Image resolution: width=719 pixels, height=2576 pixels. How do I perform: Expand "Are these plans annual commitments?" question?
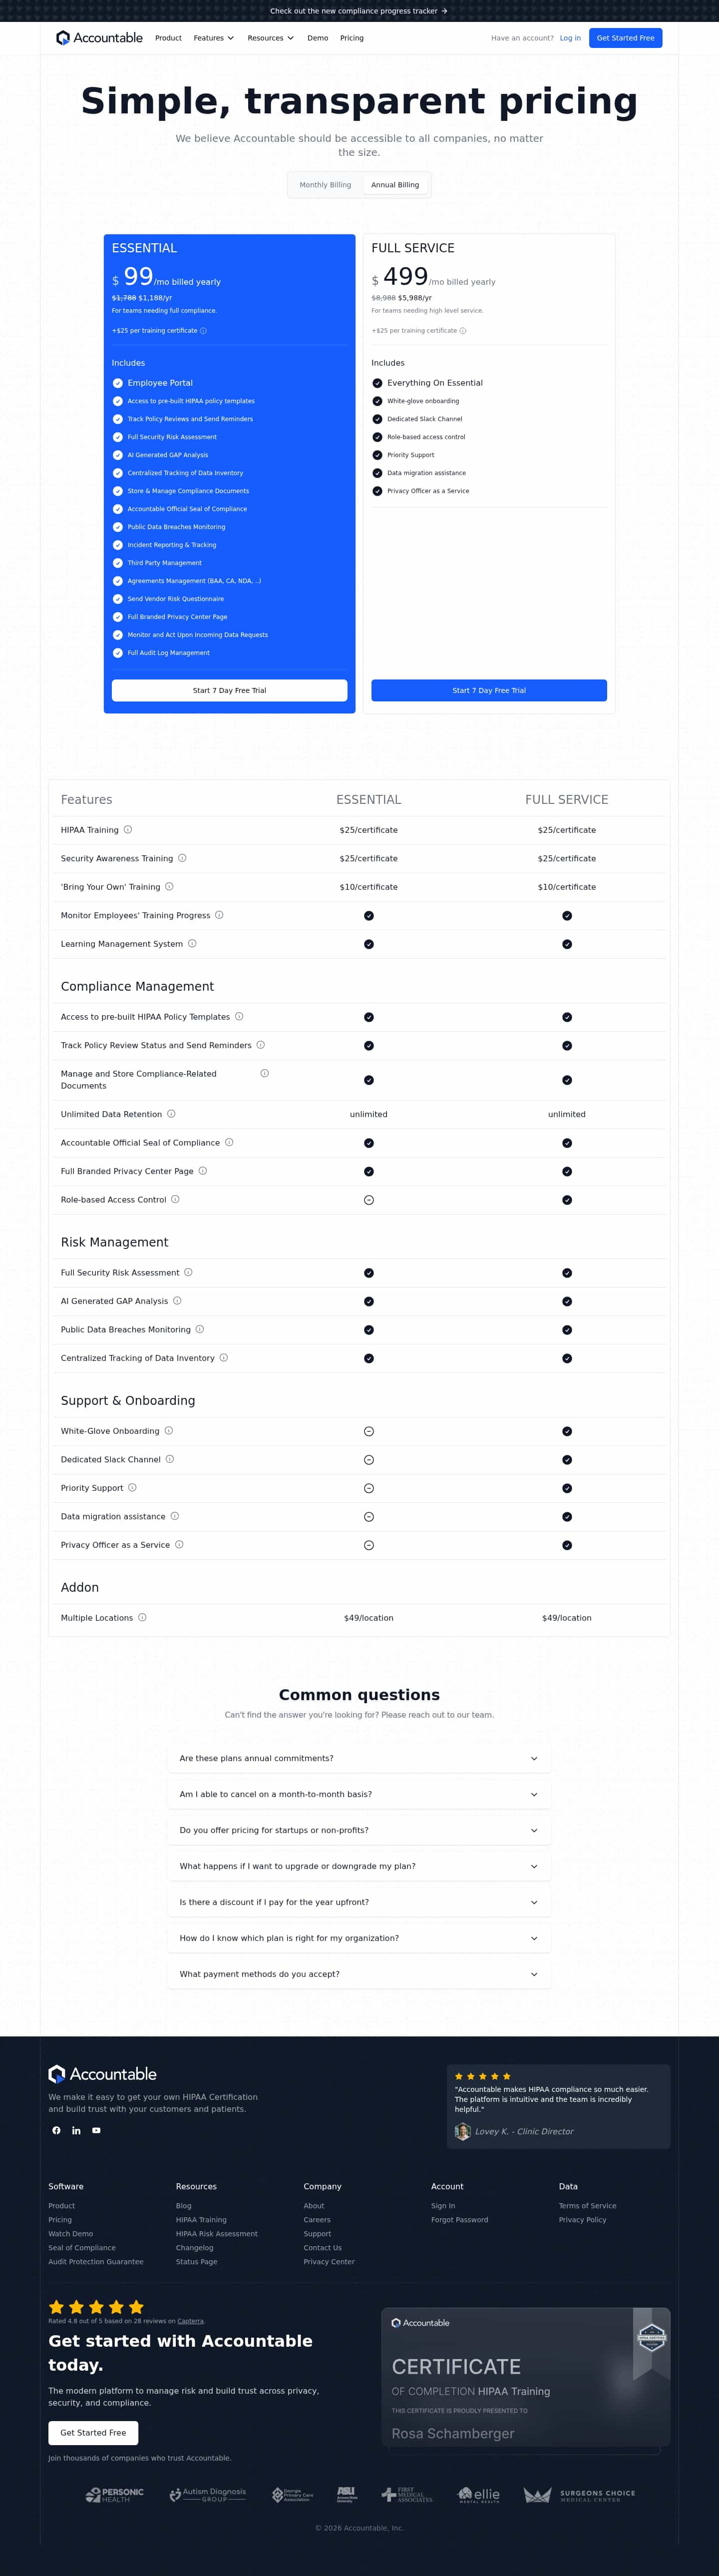[359, 1758]
